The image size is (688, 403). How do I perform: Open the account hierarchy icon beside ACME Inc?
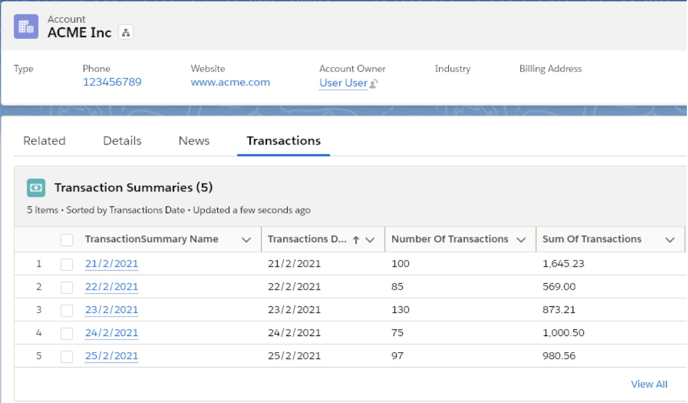[x=126, y=33]
